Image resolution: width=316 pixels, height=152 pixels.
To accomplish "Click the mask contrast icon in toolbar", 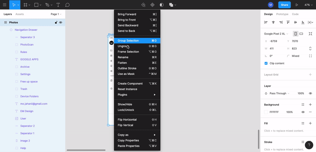I will pos(161,5).
